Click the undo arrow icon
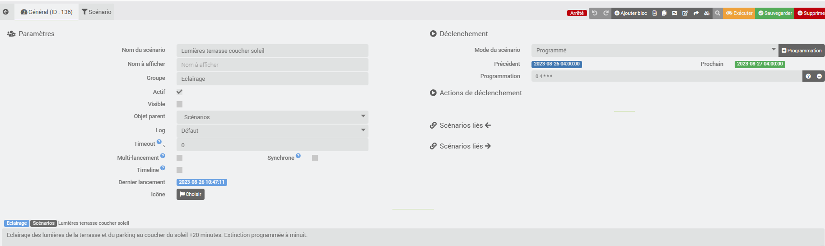825x246 pixels. pyautogui.click(x=595, y=13)
